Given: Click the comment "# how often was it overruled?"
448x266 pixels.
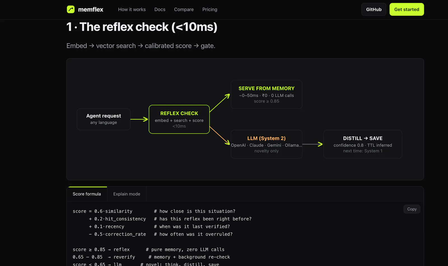Looking at the screenshot, I should [193, 234].
